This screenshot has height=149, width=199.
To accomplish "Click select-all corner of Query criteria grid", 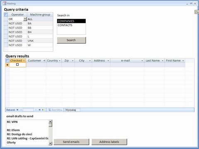I will (x=6, y=14).
